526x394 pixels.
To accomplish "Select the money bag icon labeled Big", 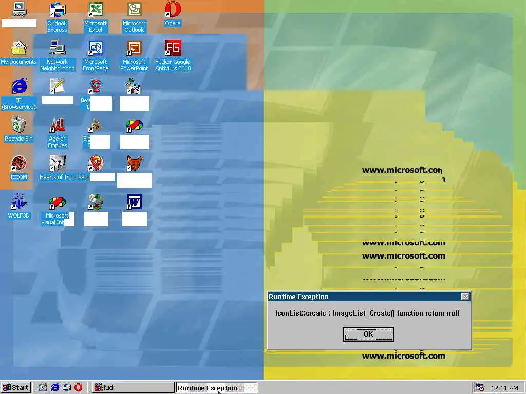I will (x=96, y=125).
